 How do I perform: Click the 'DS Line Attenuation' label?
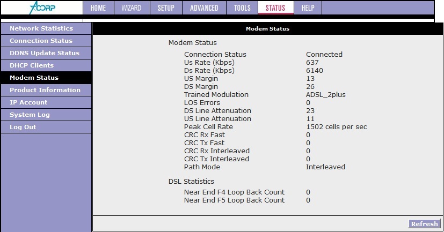pyautogui.click(x=218, y=111)
